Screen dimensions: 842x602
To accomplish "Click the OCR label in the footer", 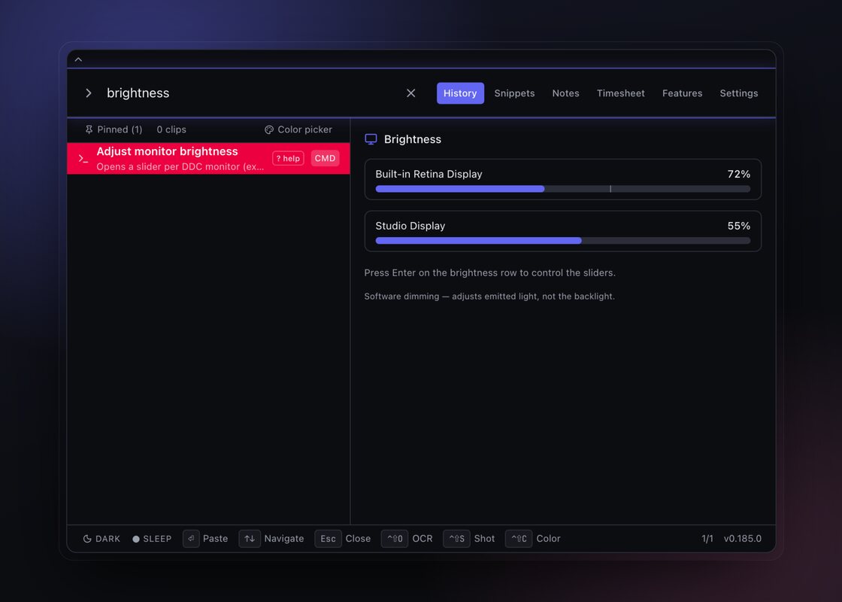I will pos(423,539).
